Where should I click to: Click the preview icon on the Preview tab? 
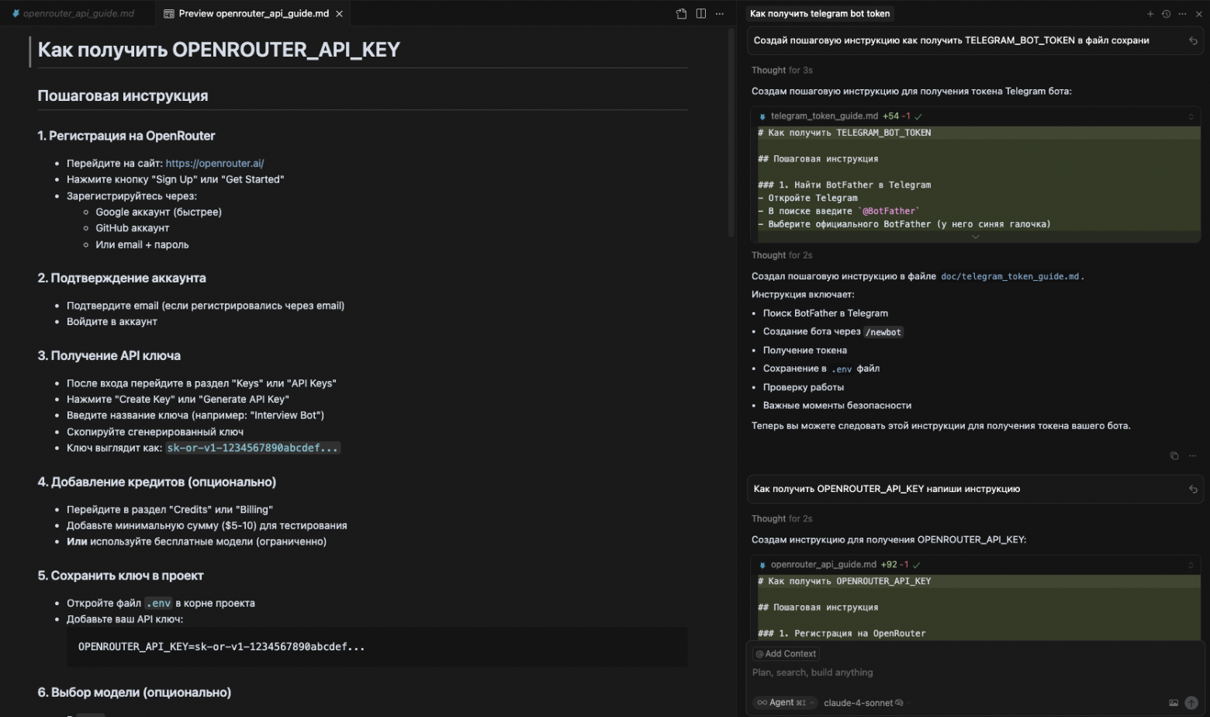169,14
